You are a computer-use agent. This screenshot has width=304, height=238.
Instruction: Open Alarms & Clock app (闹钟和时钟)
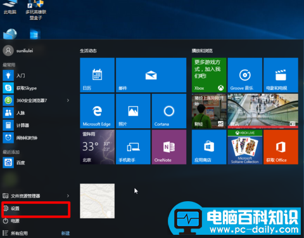(x=36, y=138)
